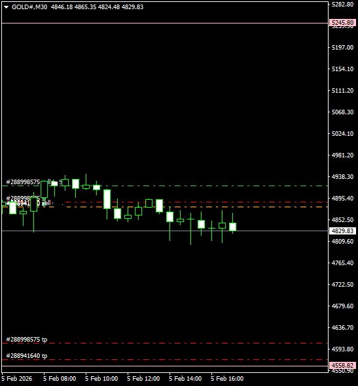This screenshot has height=386, width=358.
Task: Select the #288941640 tp order line label
Action: (x=27, y=356)
